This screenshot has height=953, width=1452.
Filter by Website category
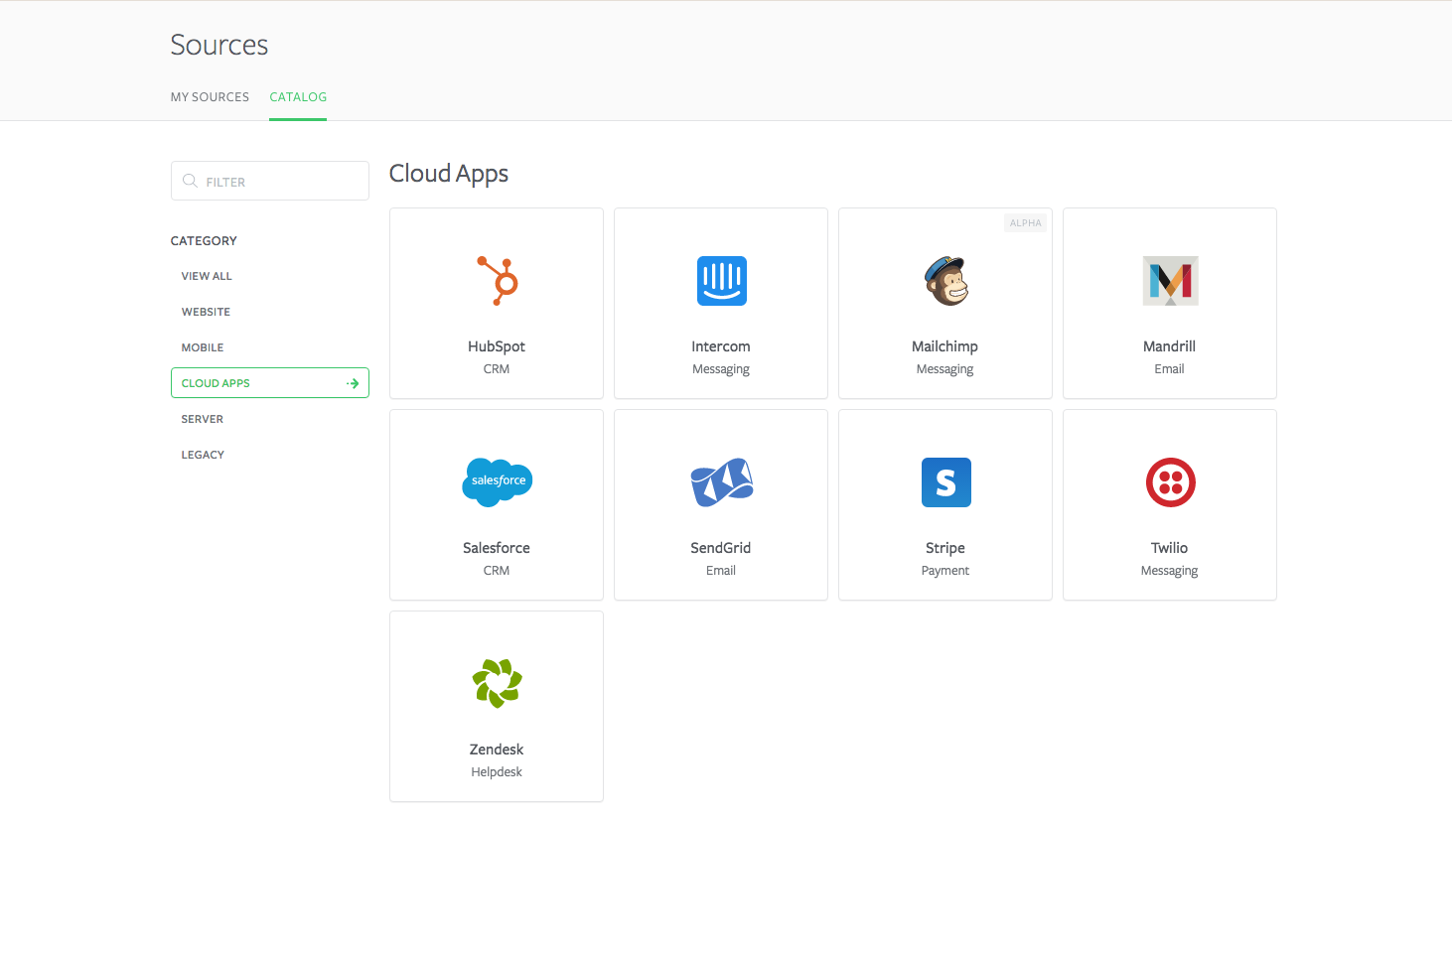(206, 312)
